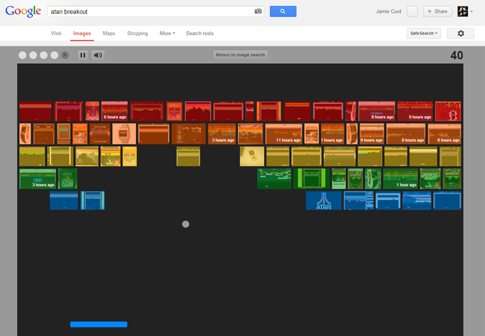Open the notifications box next to Jamie Curd
The height and width of the screenshot is (336, 485).
[412, 11]
